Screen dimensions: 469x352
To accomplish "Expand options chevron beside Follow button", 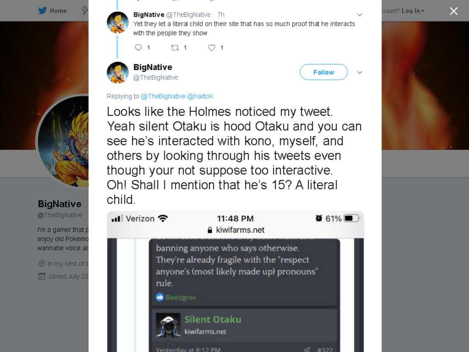I will click(360, 72).
